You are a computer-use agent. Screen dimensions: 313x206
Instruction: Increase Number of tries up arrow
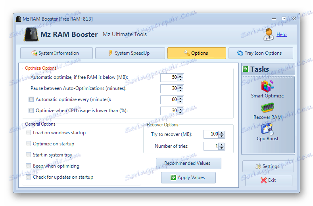(x=222, y=145)
